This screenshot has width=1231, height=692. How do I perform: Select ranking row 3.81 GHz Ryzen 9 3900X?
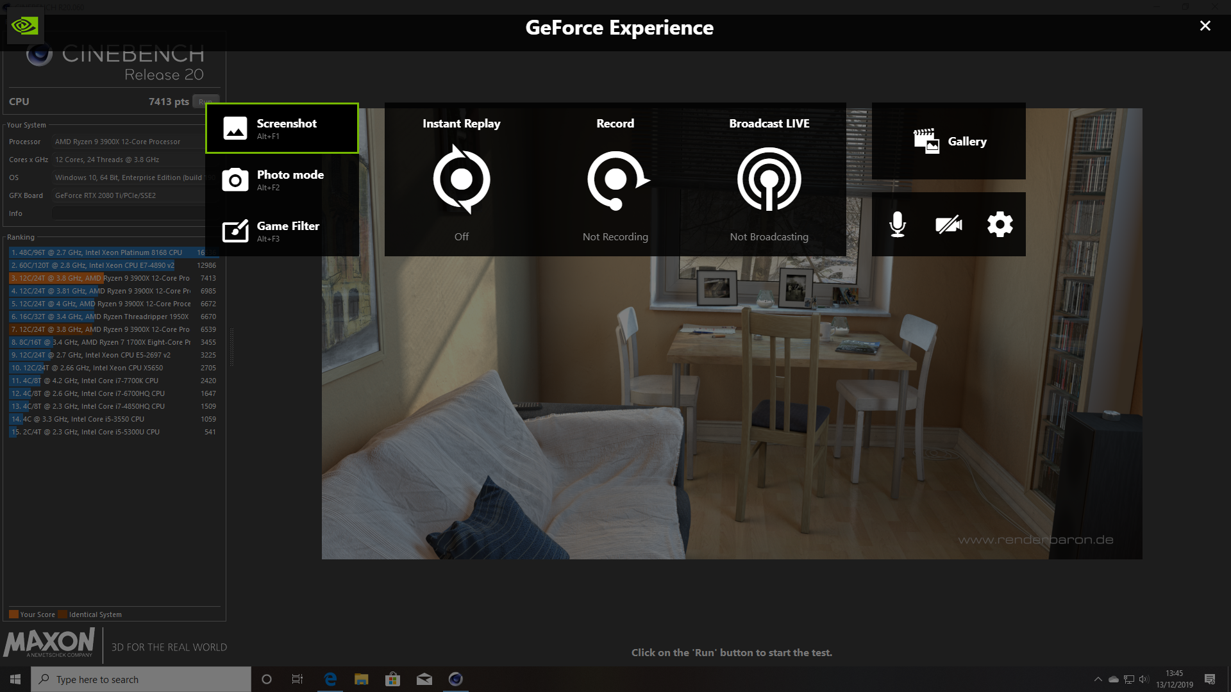[x=113, y=291]
